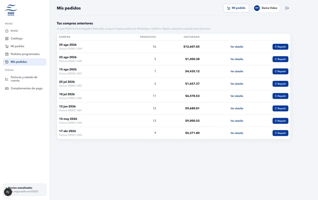Screen dimensions: 318x200
Task: Click the amount $5,371.80
Action: [192, 133]
